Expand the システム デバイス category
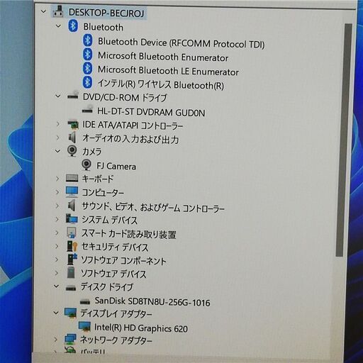 (x=57, y=219)
